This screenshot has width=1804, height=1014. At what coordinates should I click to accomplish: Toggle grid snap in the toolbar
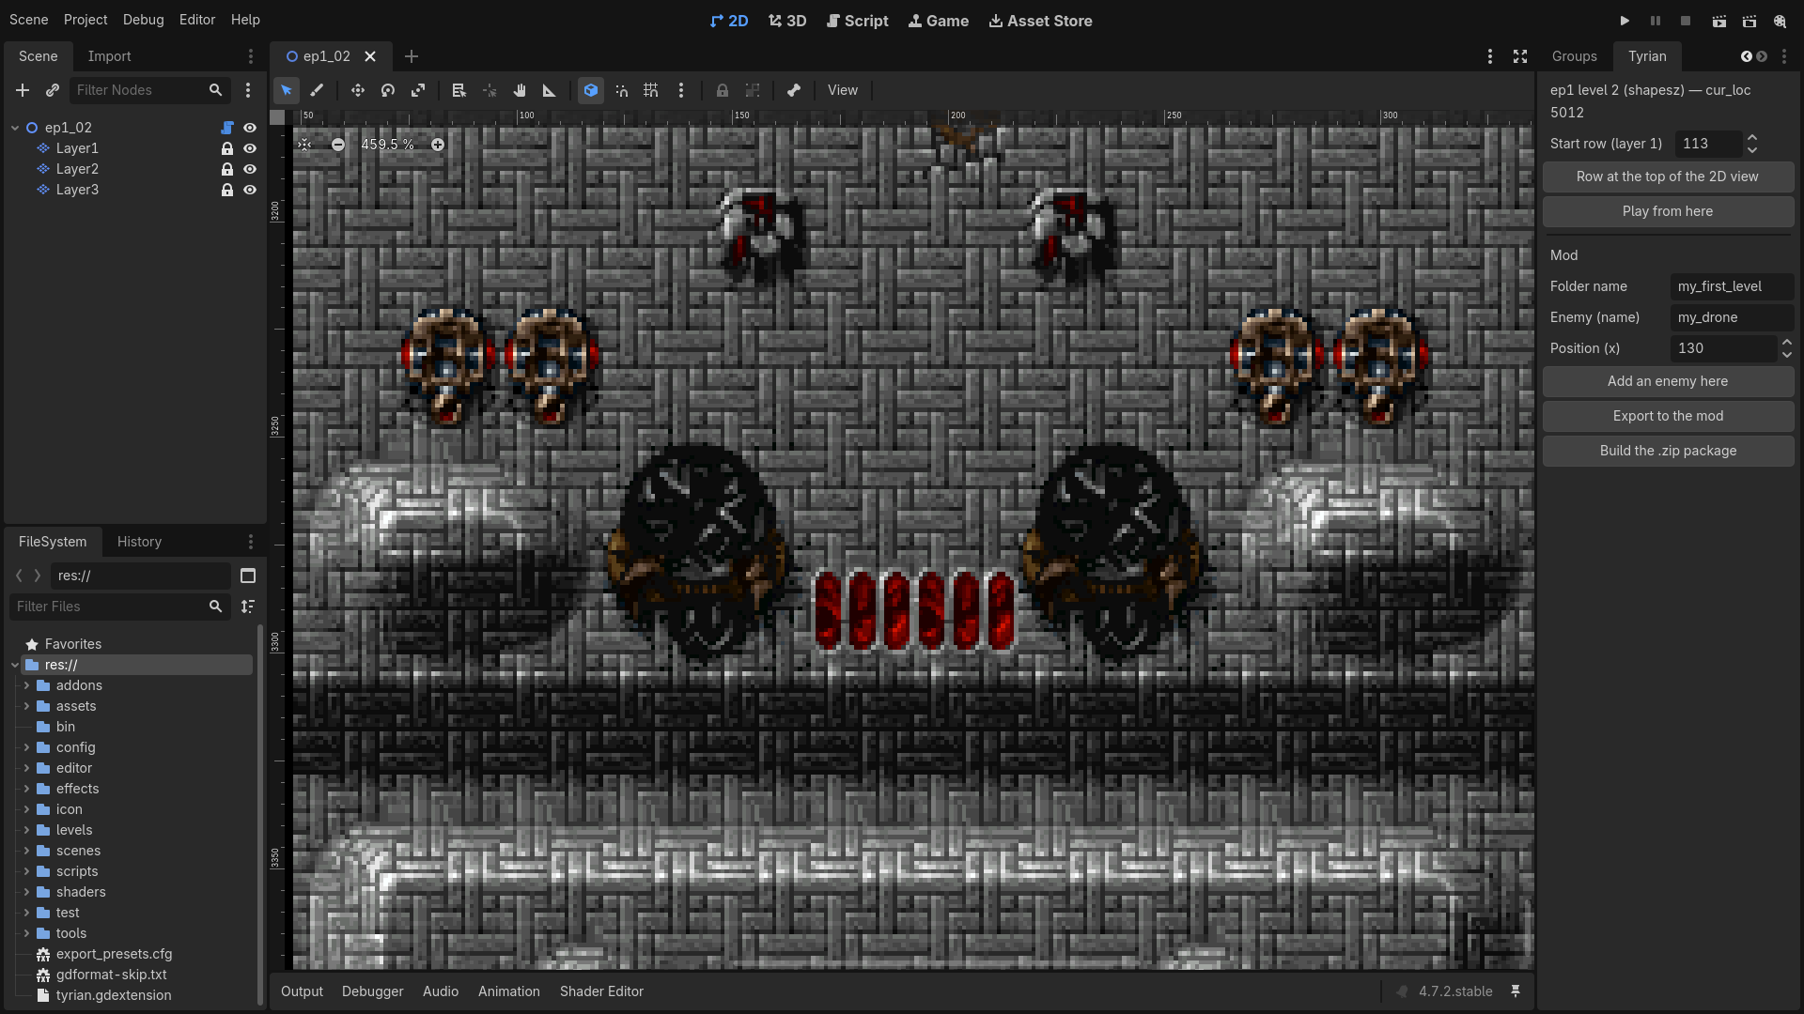pos(651,90)
